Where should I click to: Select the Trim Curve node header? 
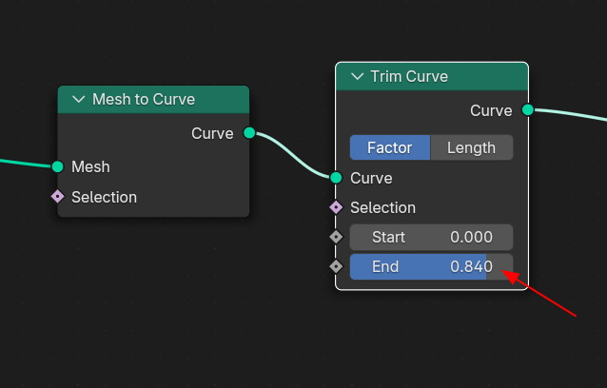click(x=432, y=77)
